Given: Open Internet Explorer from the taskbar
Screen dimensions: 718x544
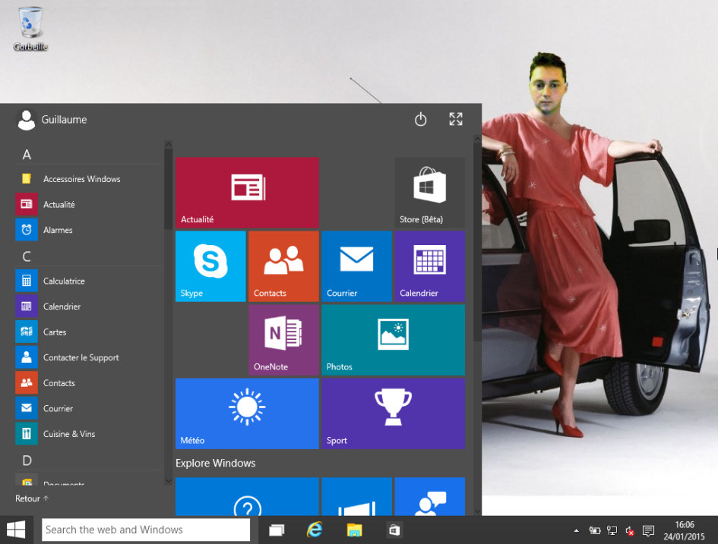Looking at the screenshot, I should 315,530.
